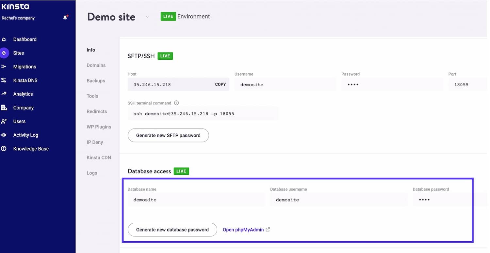Open the Kinsta CDN settings

(x=99, y=157)
